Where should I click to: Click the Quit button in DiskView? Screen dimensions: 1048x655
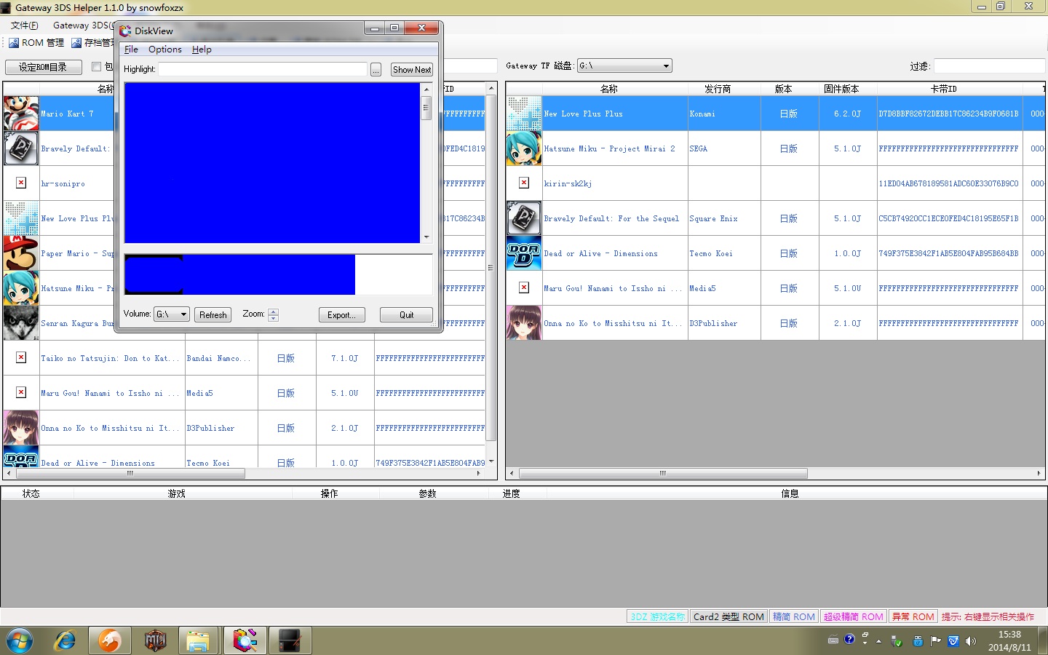click(x=406, y=315)
